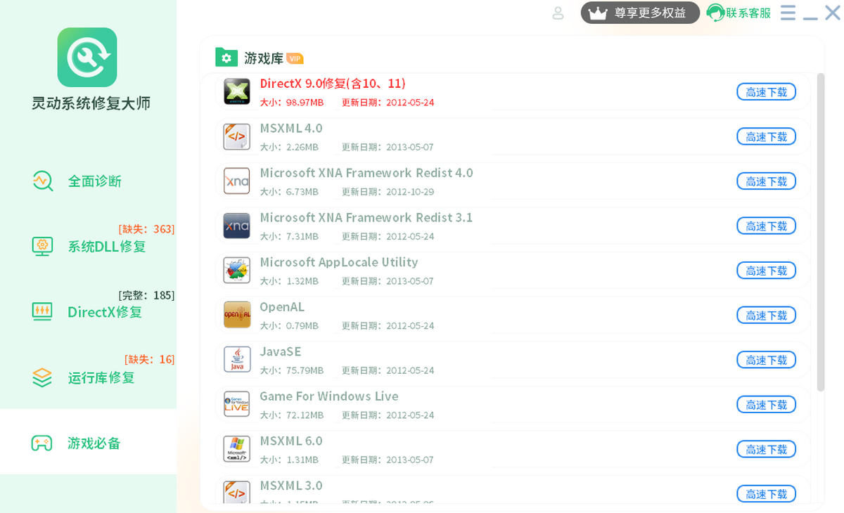Click the XNA Framework Redist 4.0 icon

tap(236, 181)
